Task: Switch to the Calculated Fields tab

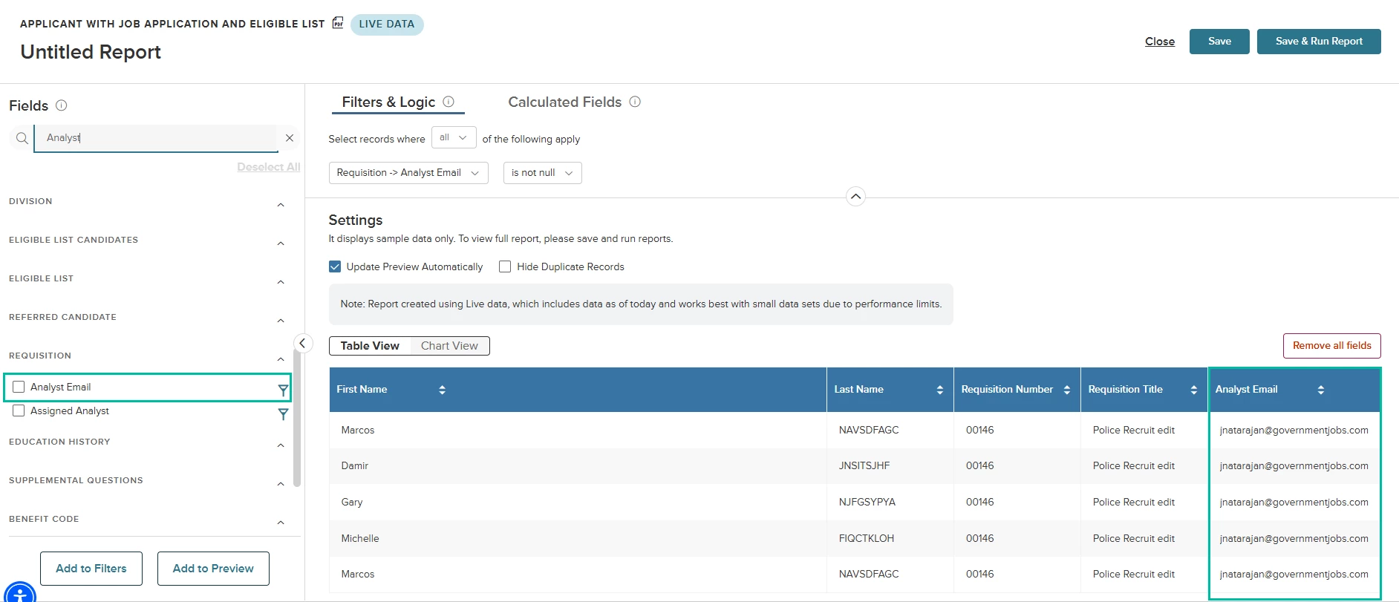Action: click(x=564, y=102)
